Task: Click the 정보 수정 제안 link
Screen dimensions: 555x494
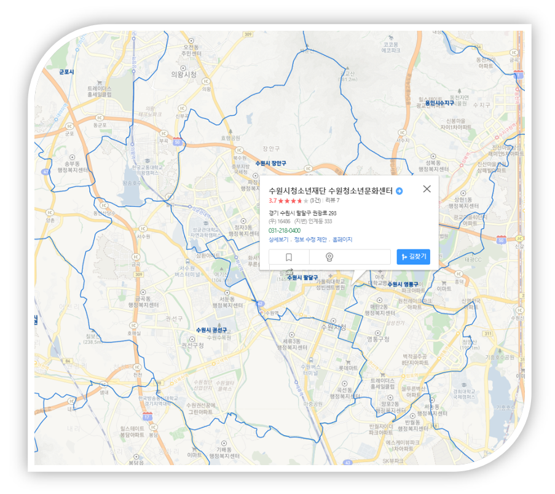Action: 310,240
